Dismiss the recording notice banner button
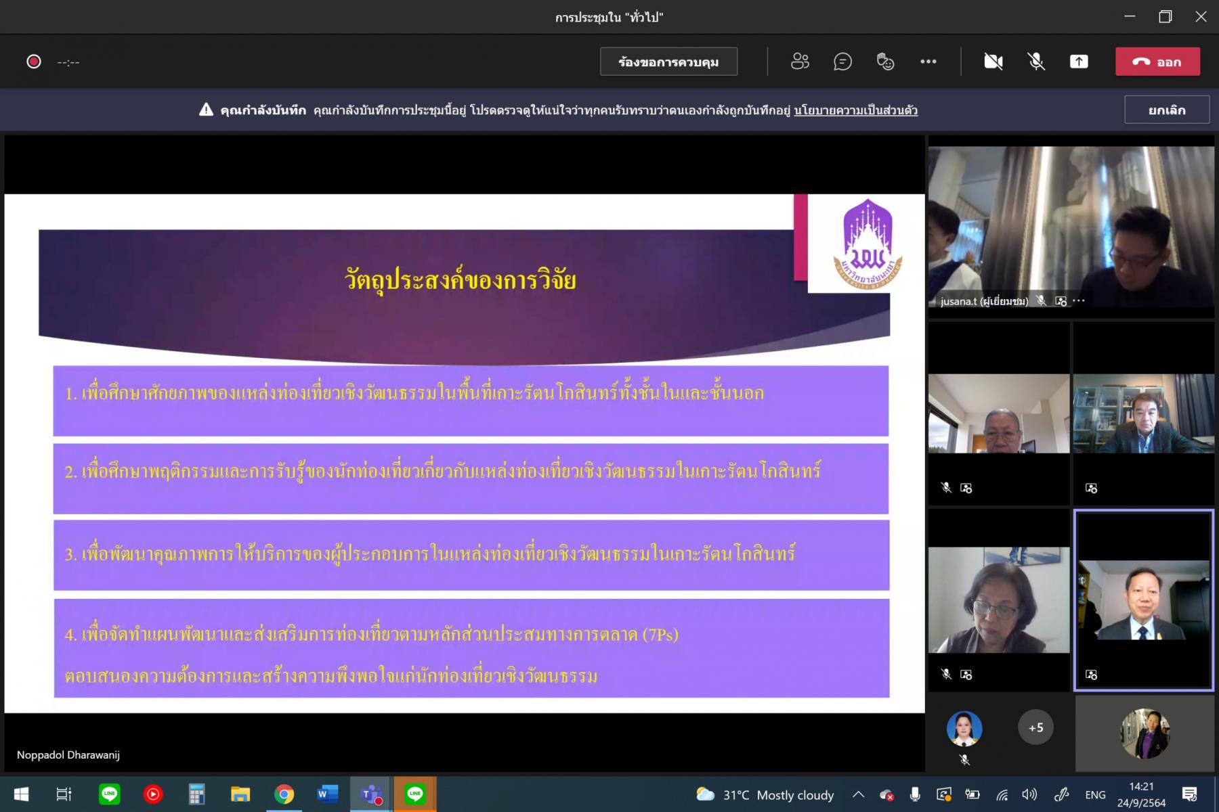 [1166, 110]
